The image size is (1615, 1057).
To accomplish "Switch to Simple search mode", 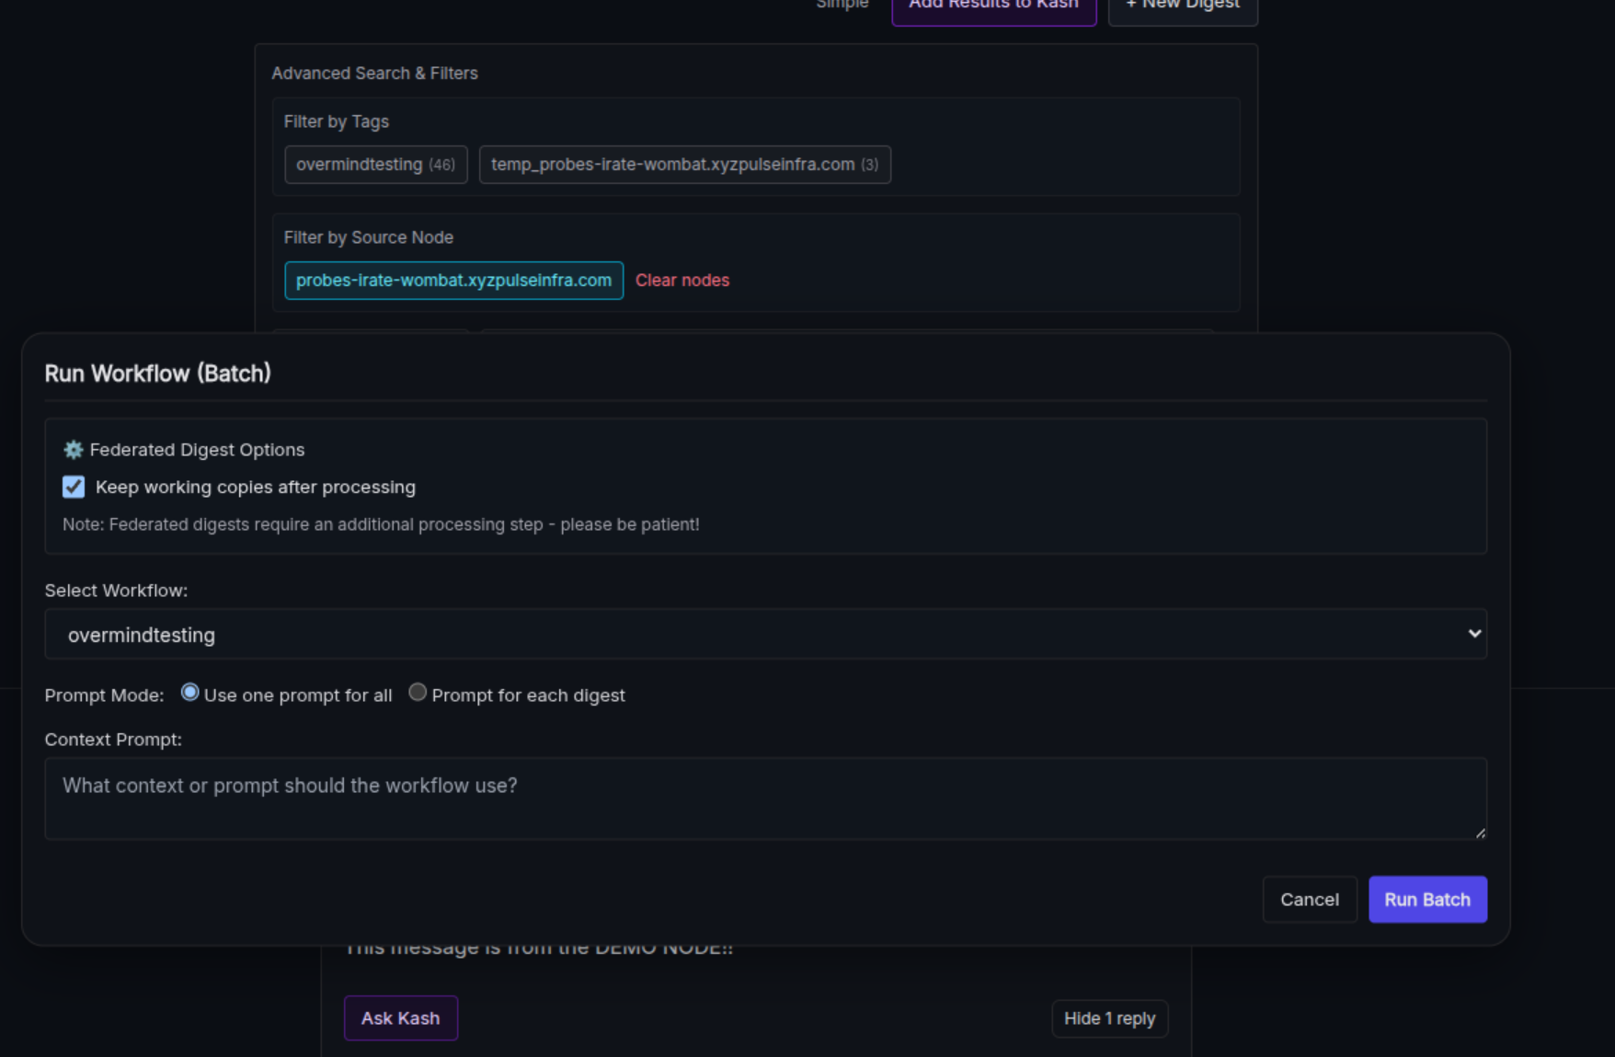I will click(842, 6).
